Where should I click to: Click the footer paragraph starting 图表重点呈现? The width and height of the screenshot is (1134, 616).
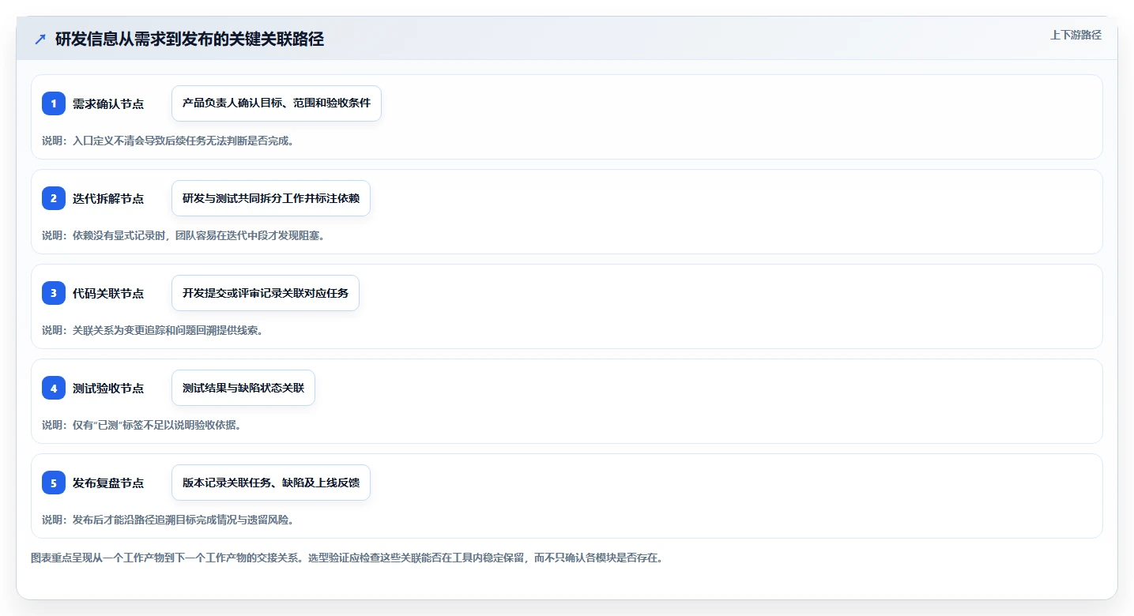(x=347, y=558)
